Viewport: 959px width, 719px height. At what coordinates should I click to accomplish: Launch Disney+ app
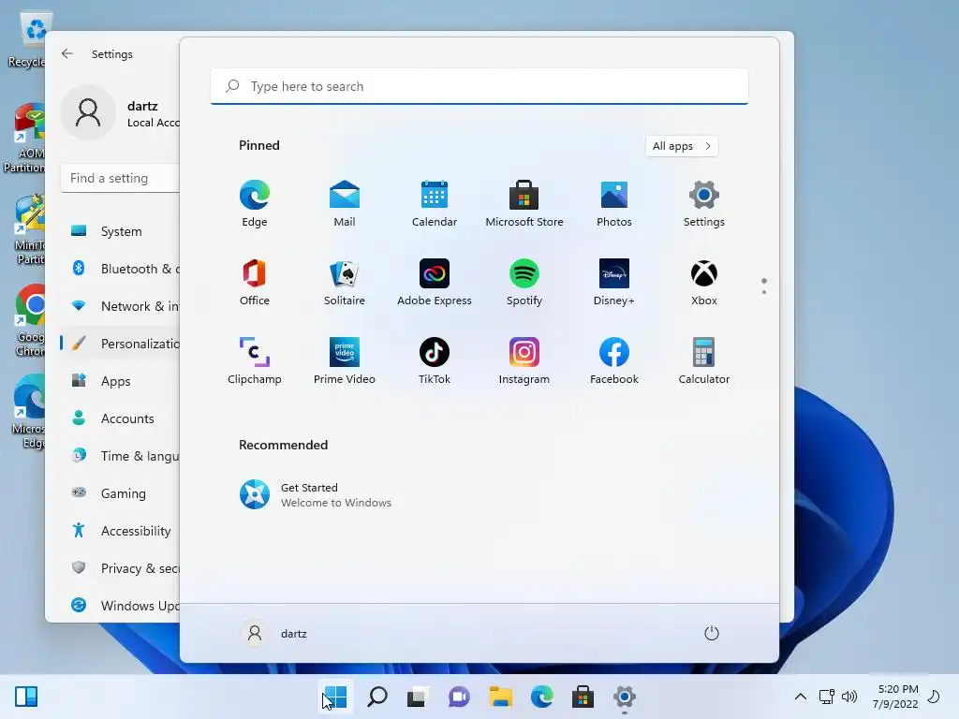click(614, 283)
